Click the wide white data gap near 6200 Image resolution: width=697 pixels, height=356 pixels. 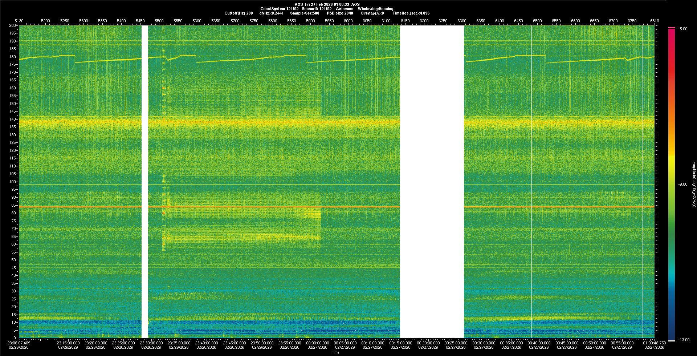(x=432, y=182)
